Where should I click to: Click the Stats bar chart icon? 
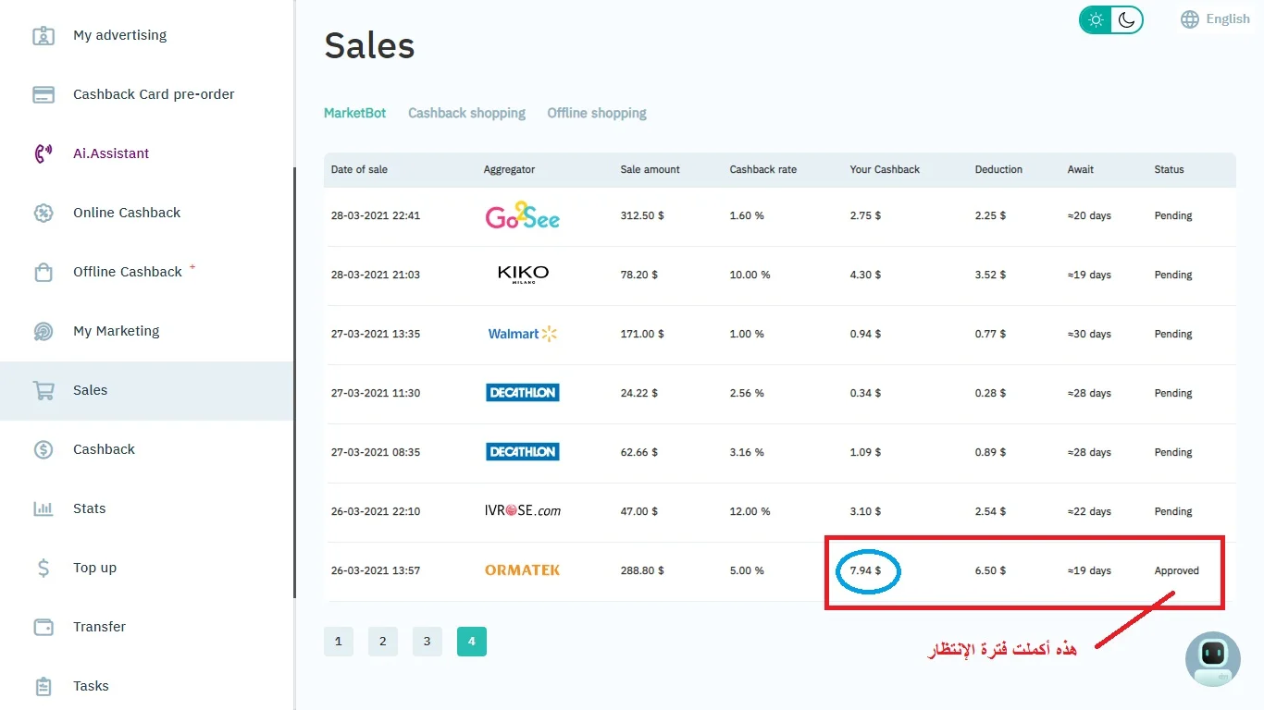(43, 508)
